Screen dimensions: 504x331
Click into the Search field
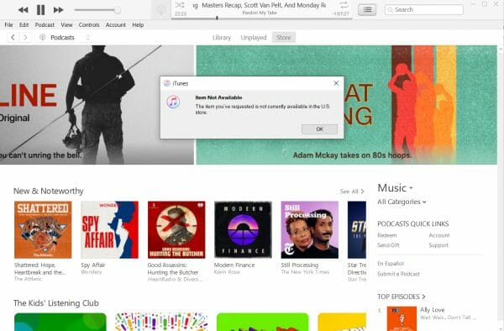pyautogui.click(x=424, y=9)
